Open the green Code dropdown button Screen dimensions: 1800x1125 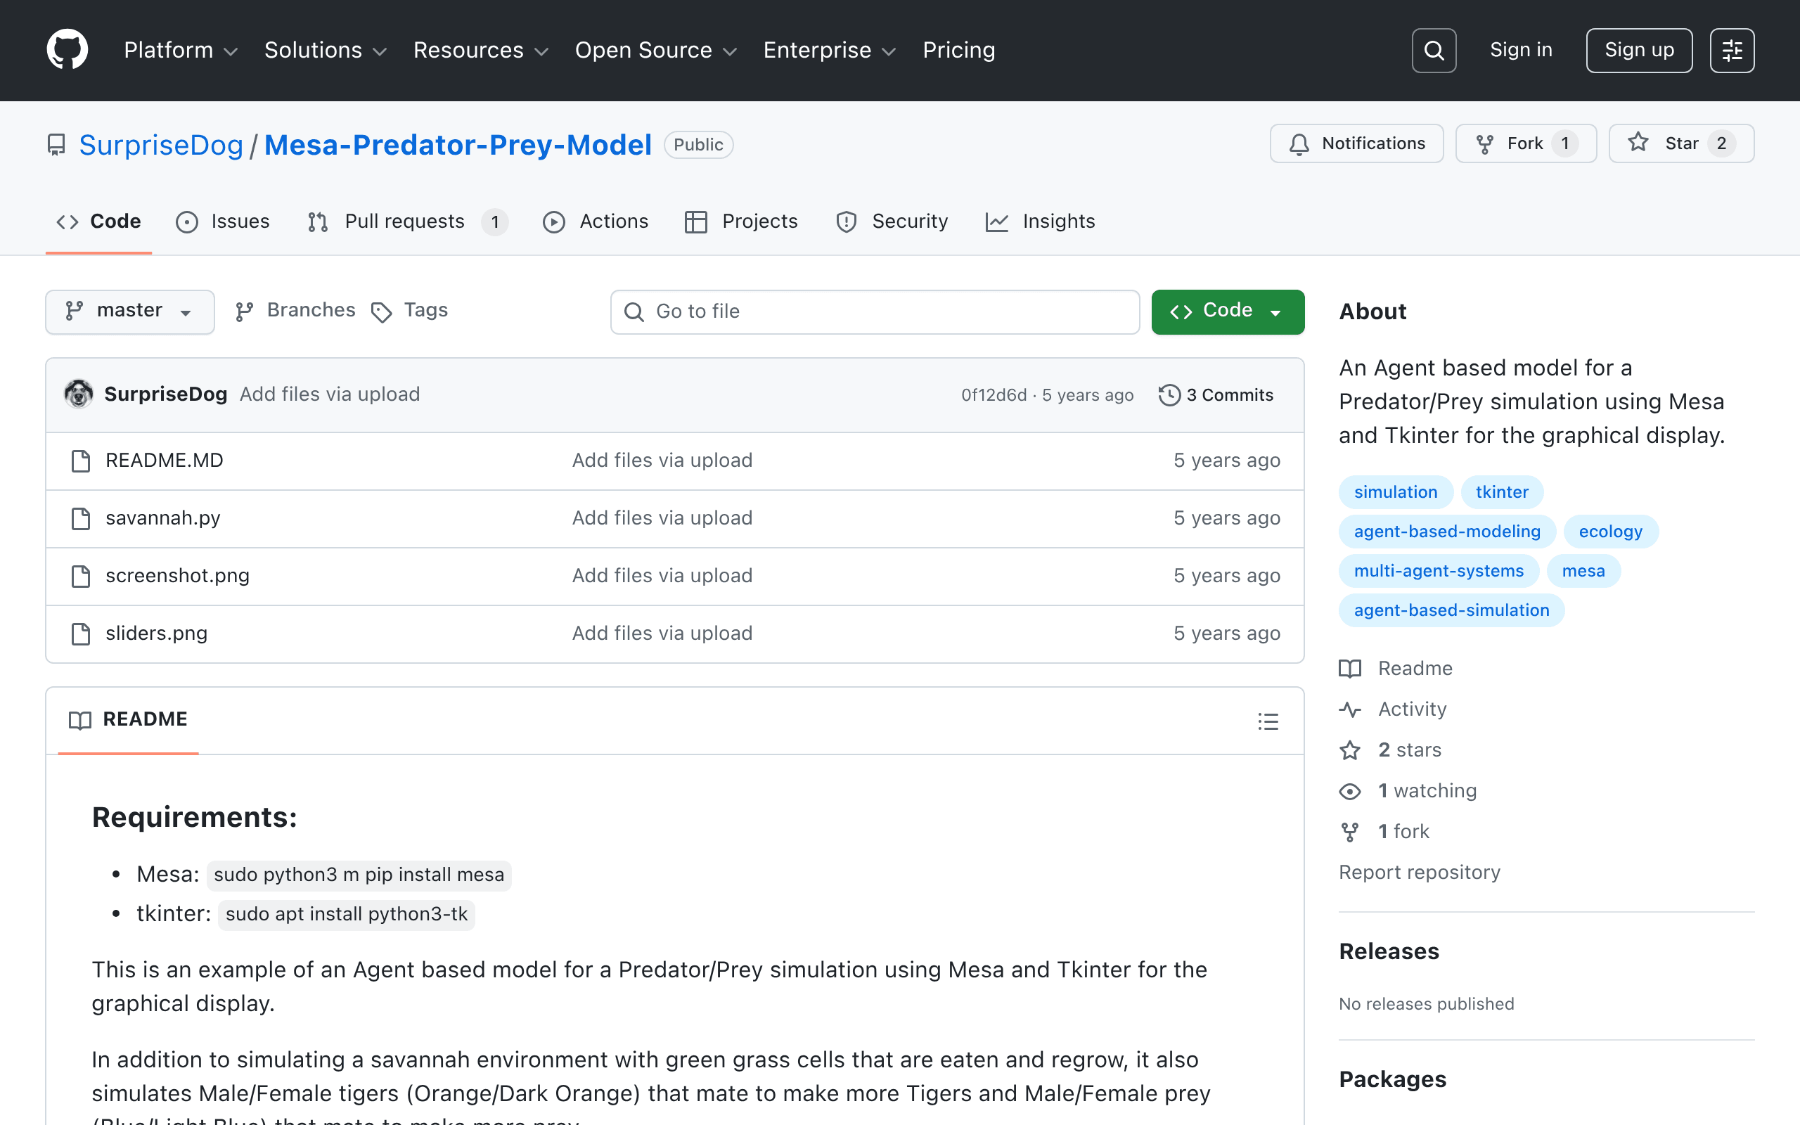pyautogui.click(x=1227, y=311)
